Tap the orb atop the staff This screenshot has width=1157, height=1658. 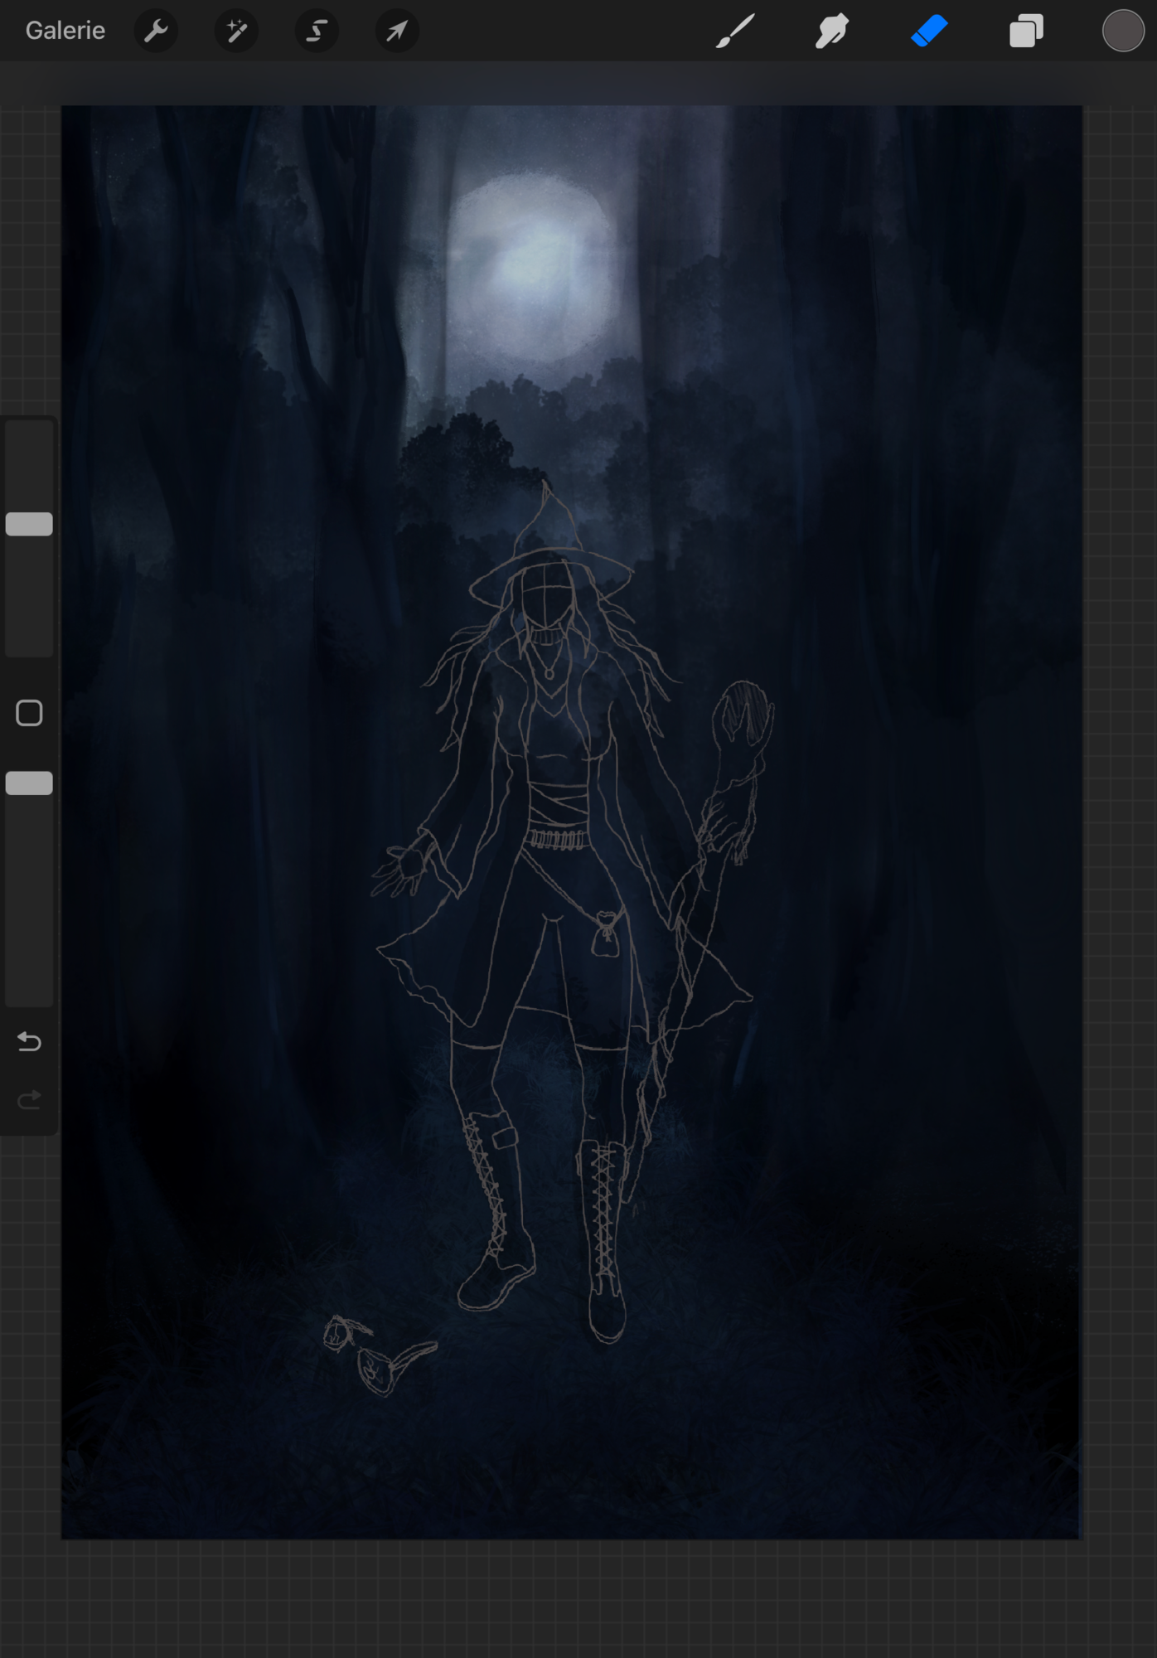744,713
